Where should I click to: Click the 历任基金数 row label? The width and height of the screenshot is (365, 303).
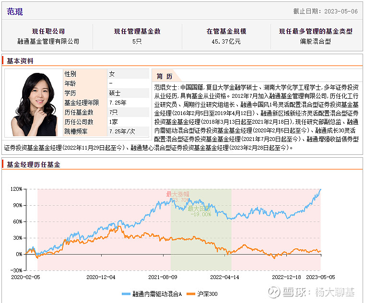pos(79,112)
